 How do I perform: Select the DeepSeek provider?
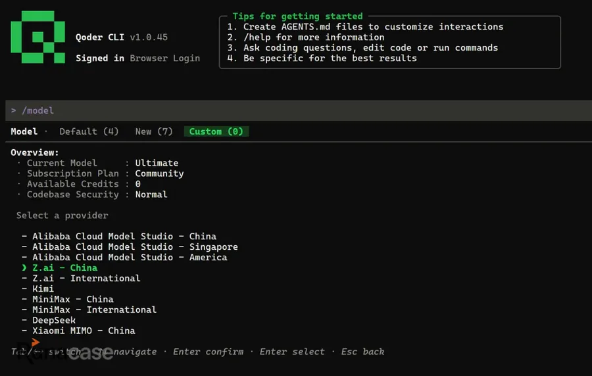click(x=49, y=321)
